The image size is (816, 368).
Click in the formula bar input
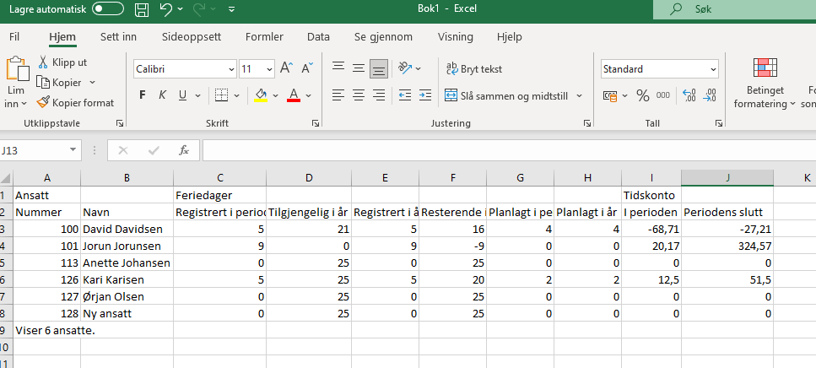tap(509, 150)
